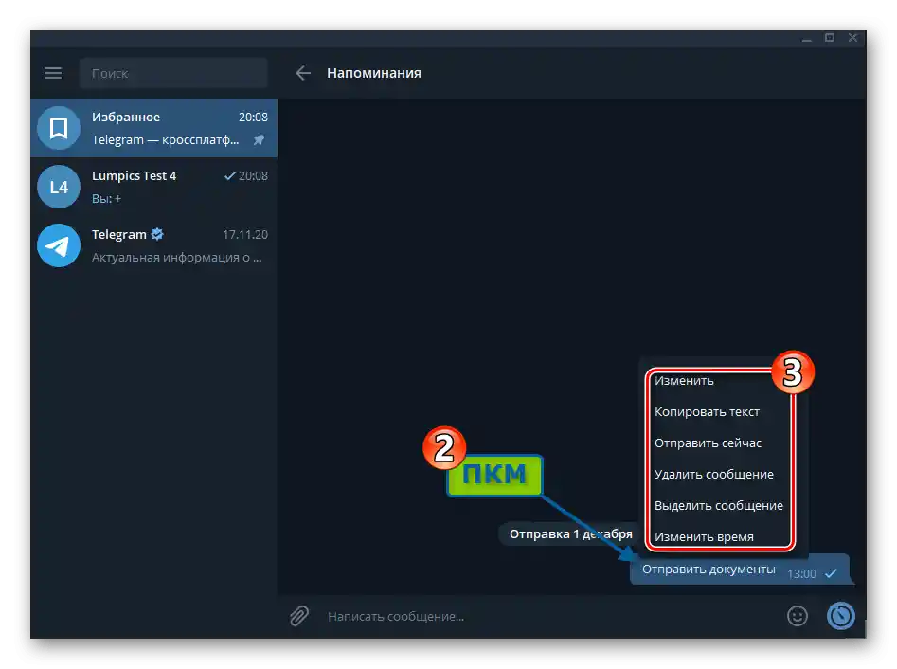The height and width of the screenshot is (669, 897).
Task: Click the Вы: + preview text
Action: [106, 199]
